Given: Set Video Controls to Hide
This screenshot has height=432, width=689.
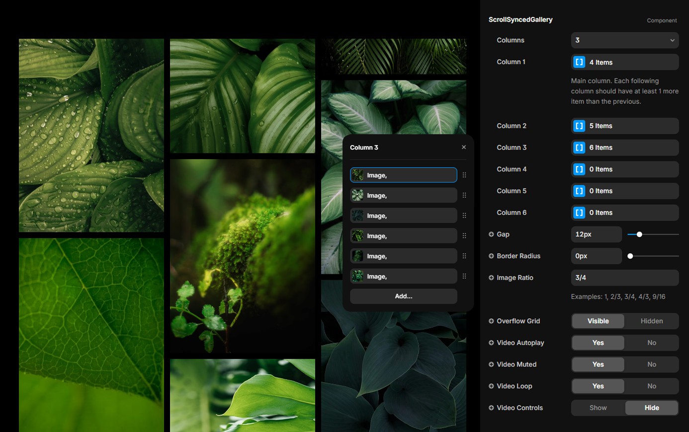Looking at the screenshot, I should point(652,408).
